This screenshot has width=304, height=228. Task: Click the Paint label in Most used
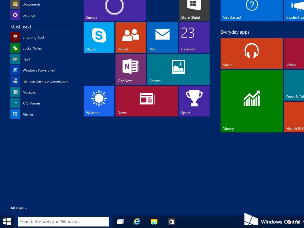pyautogui.click(x=27, y=59)
